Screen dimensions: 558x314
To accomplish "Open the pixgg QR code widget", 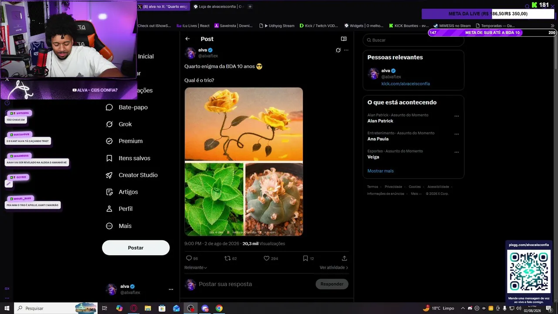I will point(529,272).
